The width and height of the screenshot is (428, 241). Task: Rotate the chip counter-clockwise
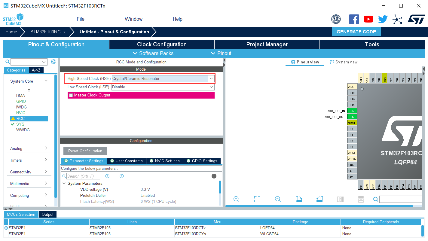319,199
